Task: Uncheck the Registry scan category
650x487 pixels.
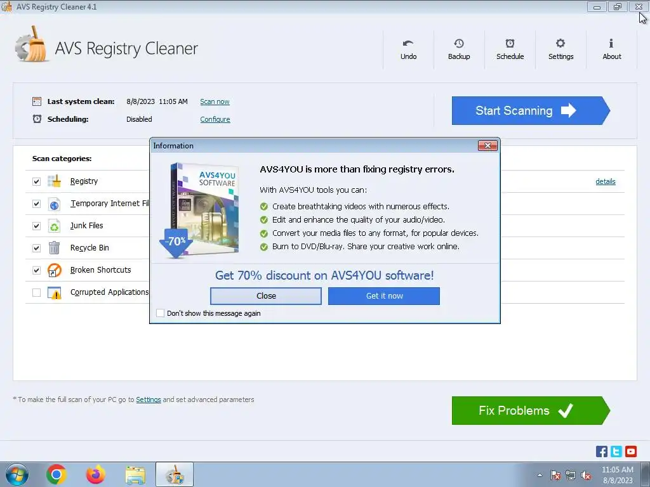Action: point(36,181)
